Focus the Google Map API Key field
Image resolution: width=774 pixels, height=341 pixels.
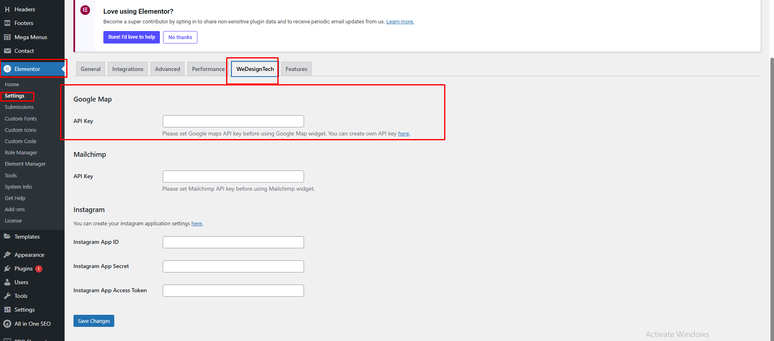[233, 121]
